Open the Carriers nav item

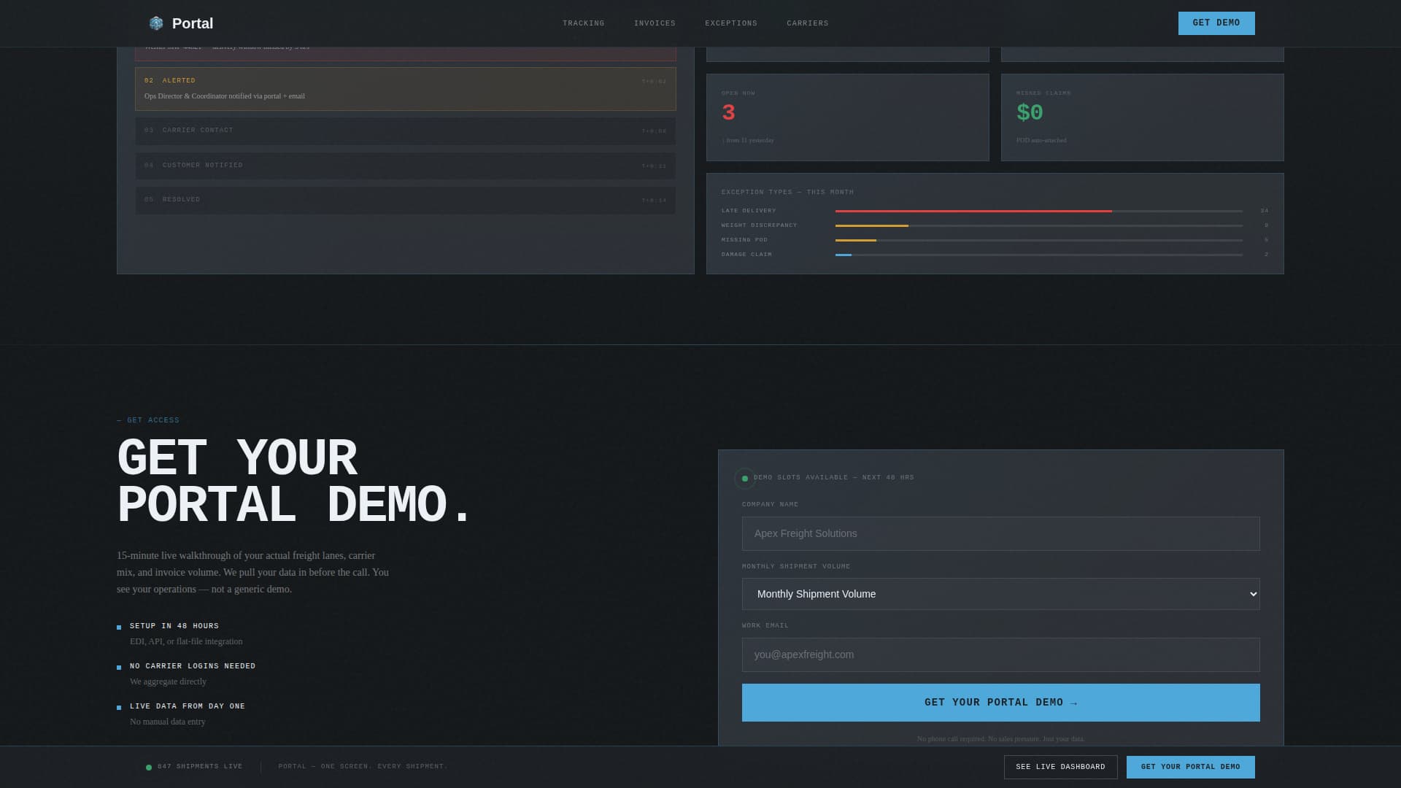808,23
